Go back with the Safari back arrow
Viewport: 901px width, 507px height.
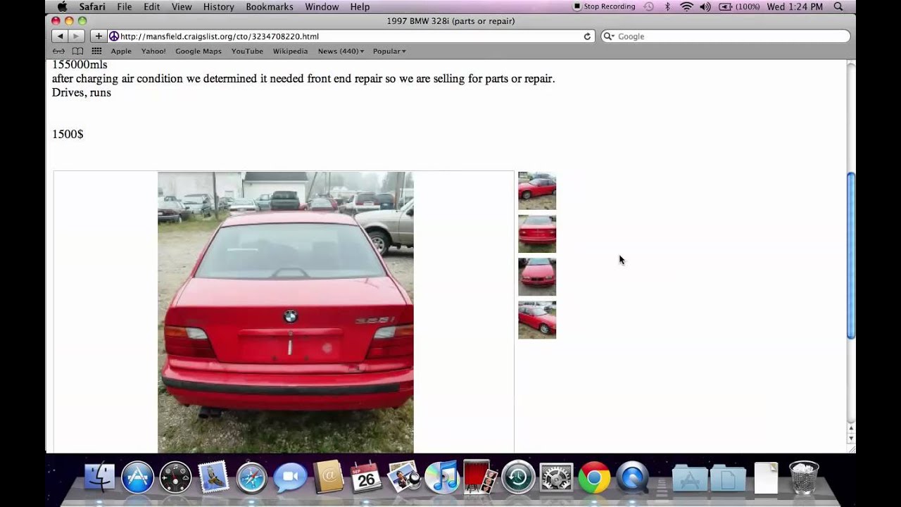pos(60,36)
